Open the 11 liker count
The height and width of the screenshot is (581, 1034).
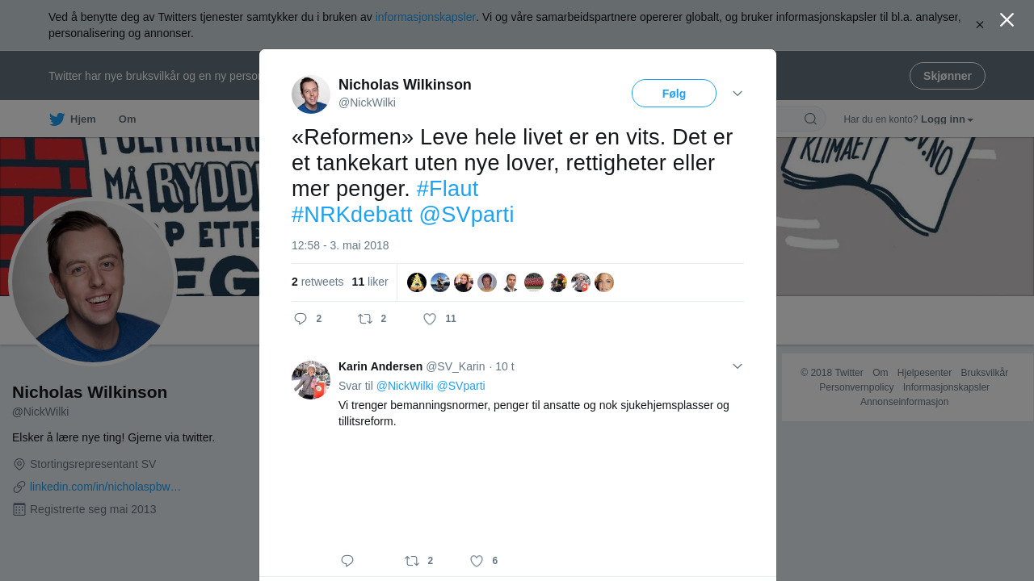pos(370,282)
